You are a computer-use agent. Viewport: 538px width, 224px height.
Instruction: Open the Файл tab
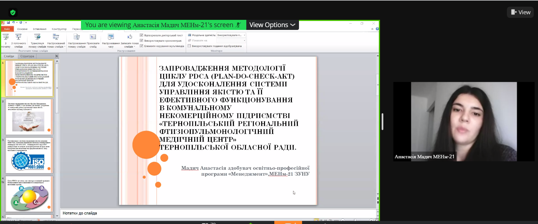pyautogui.click(x=7, y=29)
